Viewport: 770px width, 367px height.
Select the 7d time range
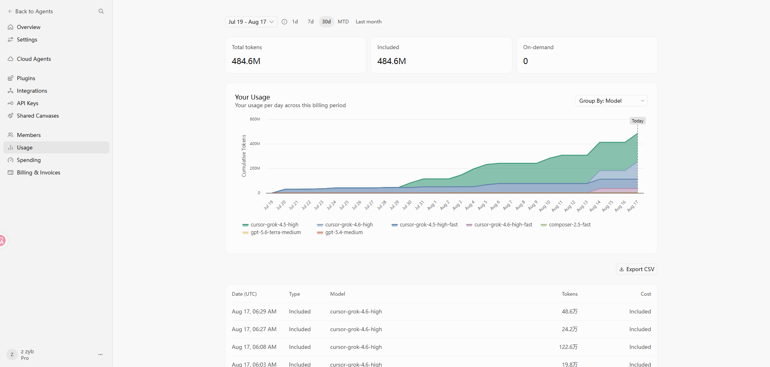tap(310, 22)
